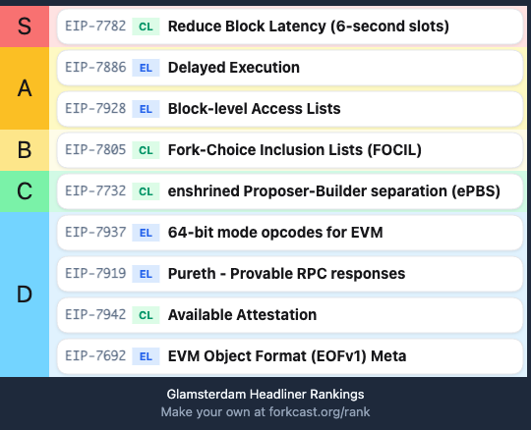Click the EL badge on EIP-7919
531x430 pixels.
click(146, 274)
